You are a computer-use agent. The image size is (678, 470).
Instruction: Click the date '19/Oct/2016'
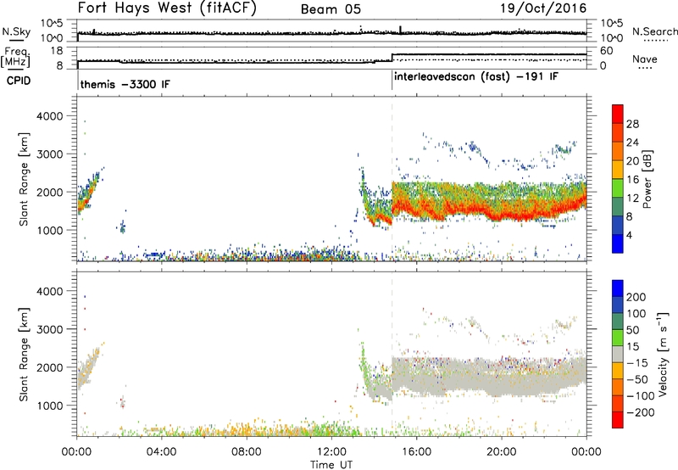pyautogui.click(x=543, y=8)
